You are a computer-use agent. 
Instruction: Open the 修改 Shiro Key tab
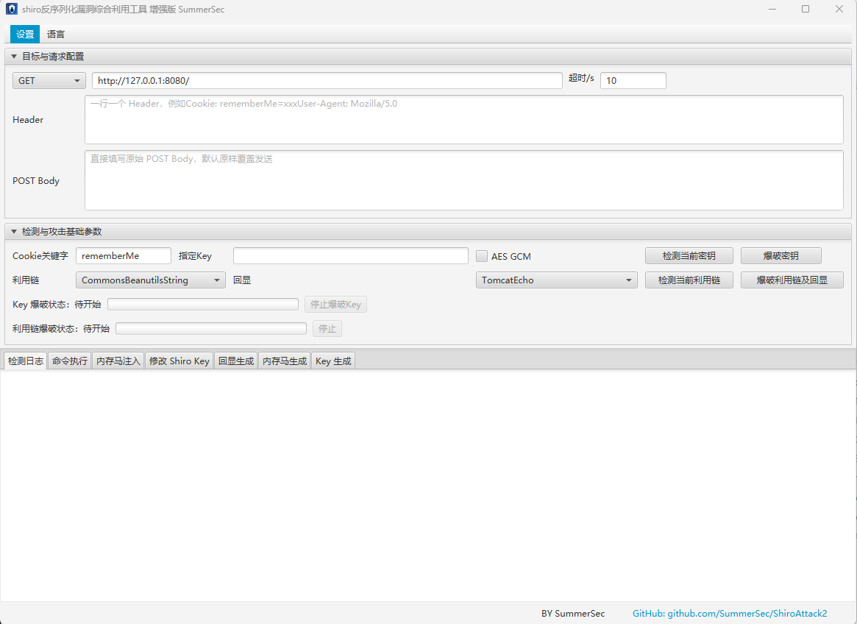pyautogui.click(x=179, y=361)
